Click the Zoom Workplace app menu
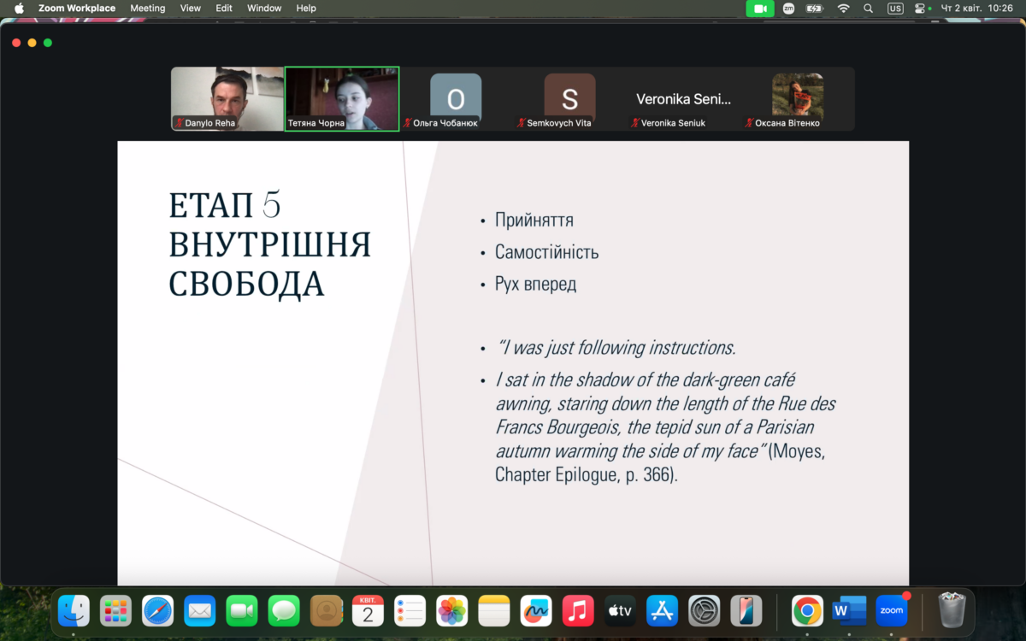Image resolution: width=1026 pixels, height=641 pixels. click(x=77, y=9)
